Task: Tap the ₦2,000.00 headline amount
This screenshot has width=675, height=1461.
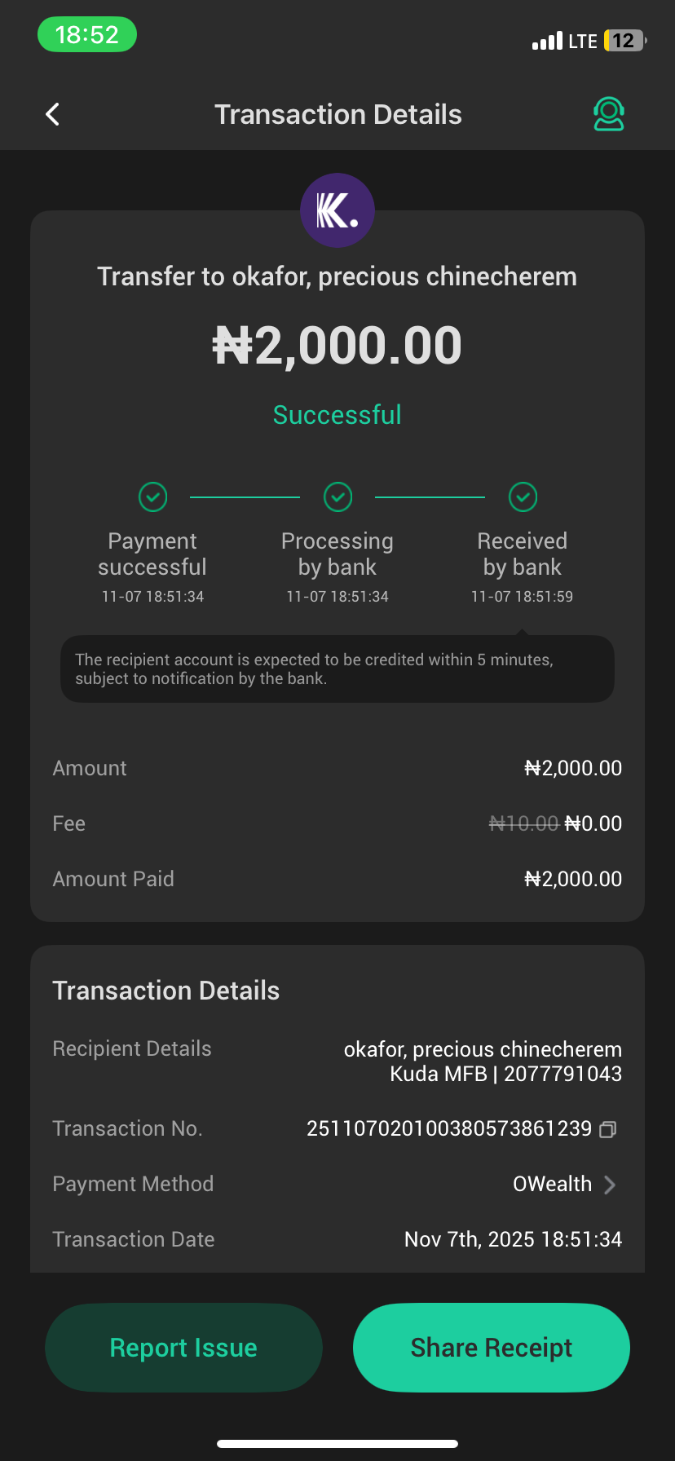Action: [337, 346]
